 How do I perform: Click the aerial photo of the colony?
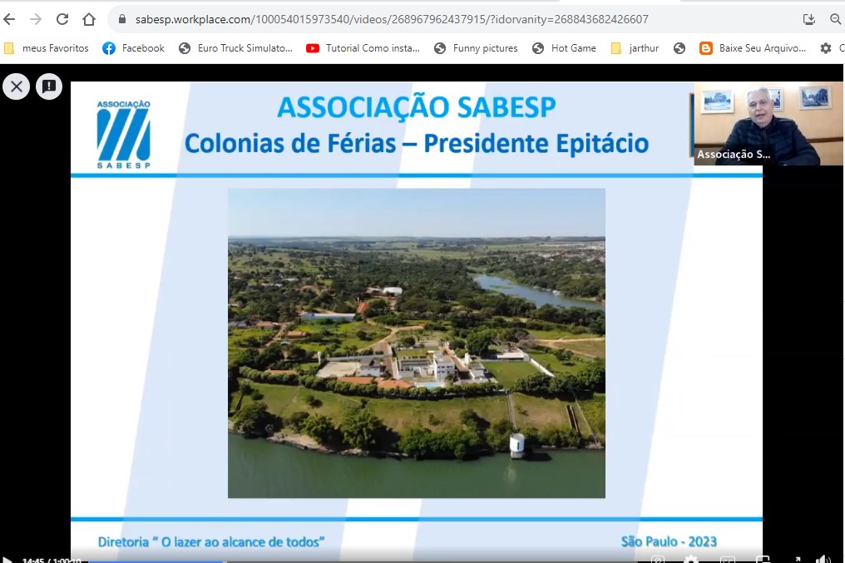coord(417,343)
